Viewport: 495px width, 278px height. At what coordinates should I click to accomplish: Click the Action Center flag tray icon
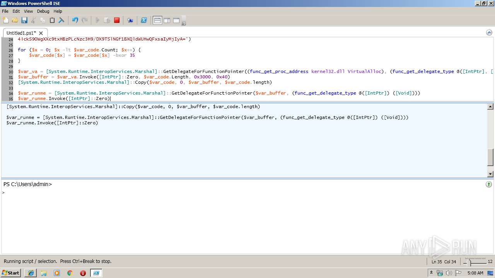click(x=458, y=273)
